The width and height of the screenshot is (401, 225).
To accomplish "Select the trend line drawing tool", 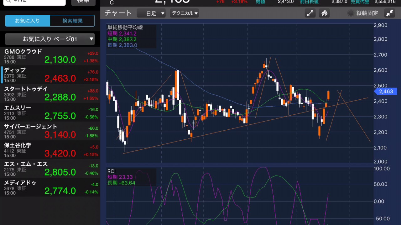I will point(310,13).
